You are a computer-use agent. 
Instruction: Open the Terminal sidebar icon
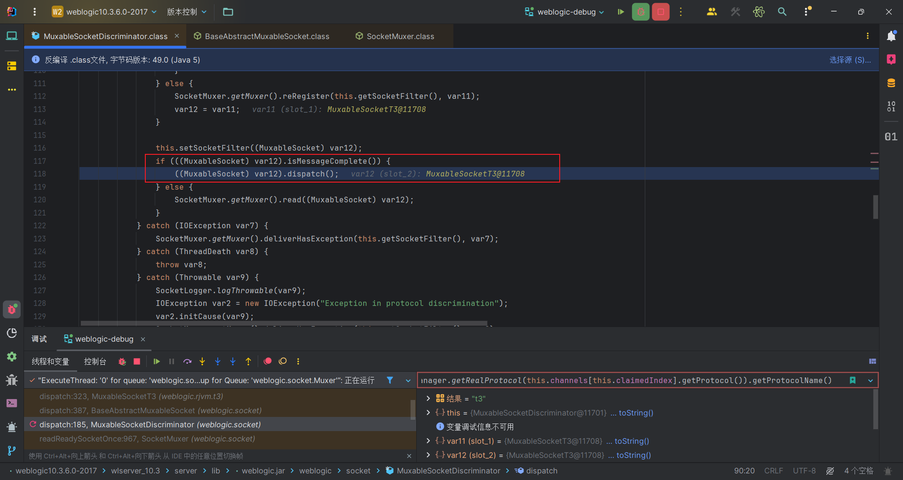click(x=12, y=403)
